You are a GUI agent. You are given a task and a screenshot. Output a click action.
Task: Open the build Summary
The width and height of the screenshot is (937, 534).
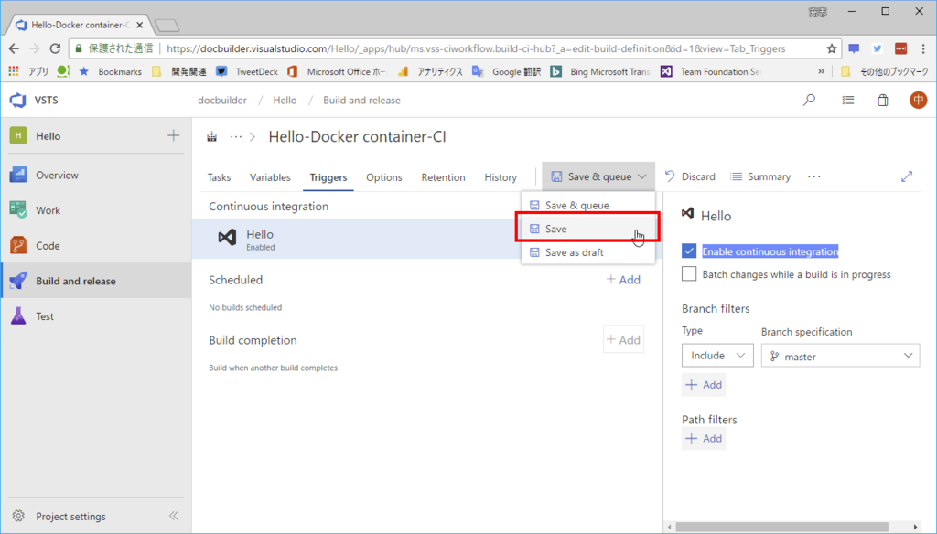pos(760,176)
